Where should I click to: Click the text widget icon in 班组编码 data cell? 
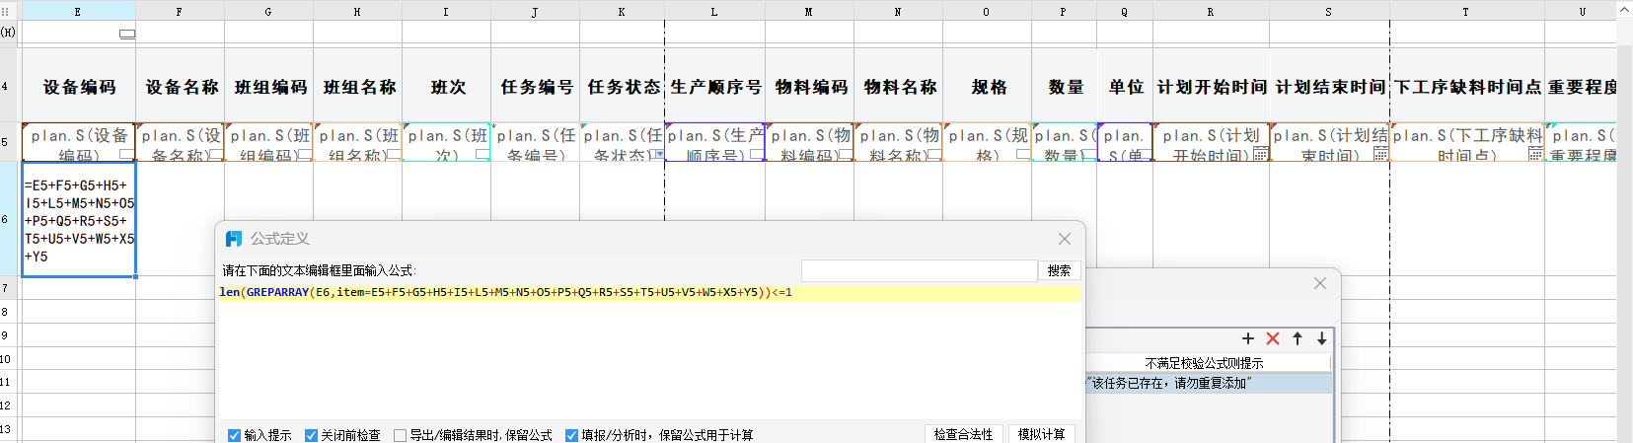(x=304, y=155)
